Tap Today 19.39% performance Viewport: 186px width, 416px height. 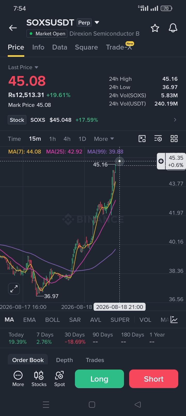[x=18, y=338]
